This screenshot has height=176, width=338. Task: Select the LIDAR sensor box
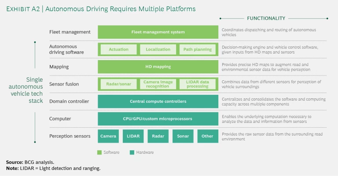tap(133, 136)
